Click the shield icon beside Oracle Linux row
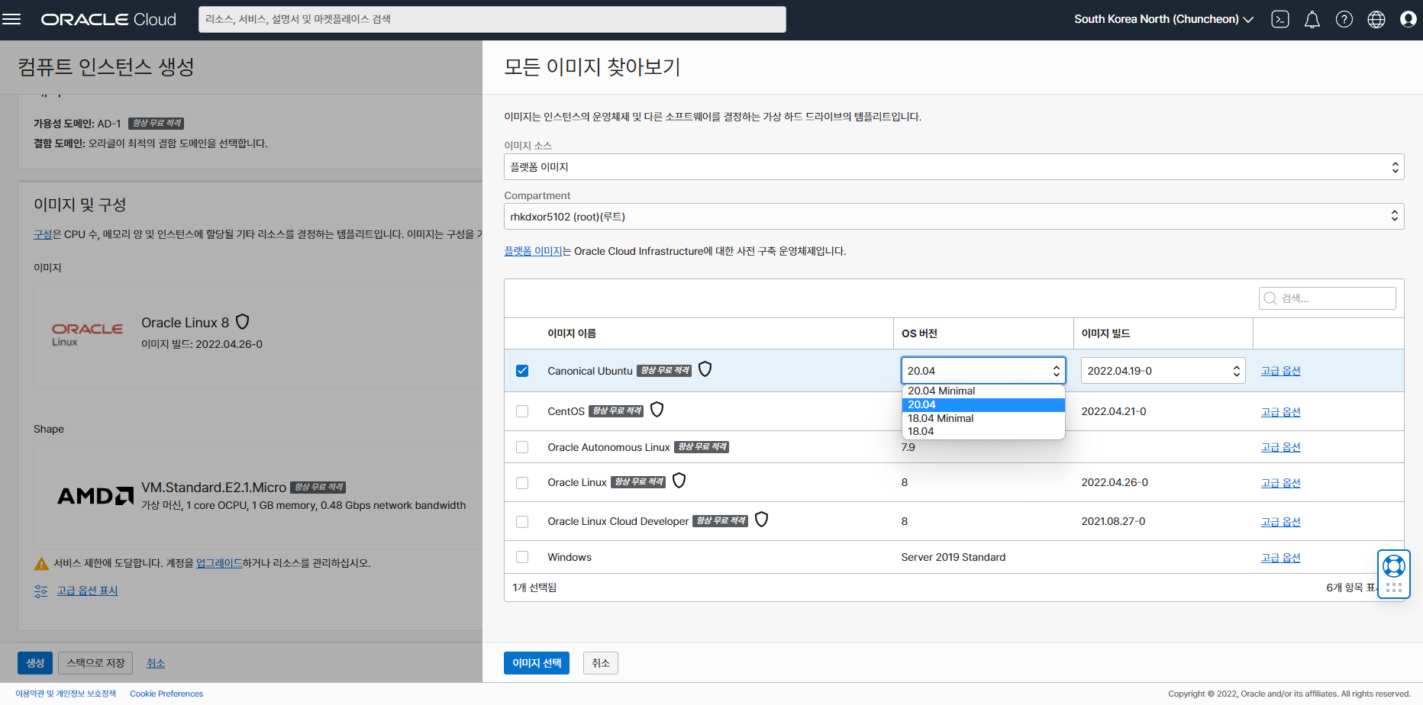The height and width of the screenshot is (705, 1423). coord(679,481)
